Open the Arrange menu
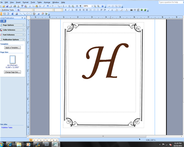This screenshot has width=184, height=147. [47, 2]
